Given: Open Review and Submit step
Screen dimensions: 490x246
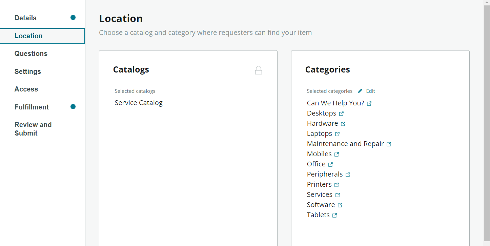Looking at the screenshot, I should coord(33,129).
